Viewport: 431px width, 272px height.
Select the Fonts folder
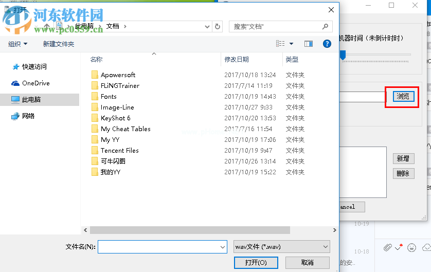(109, 97)
